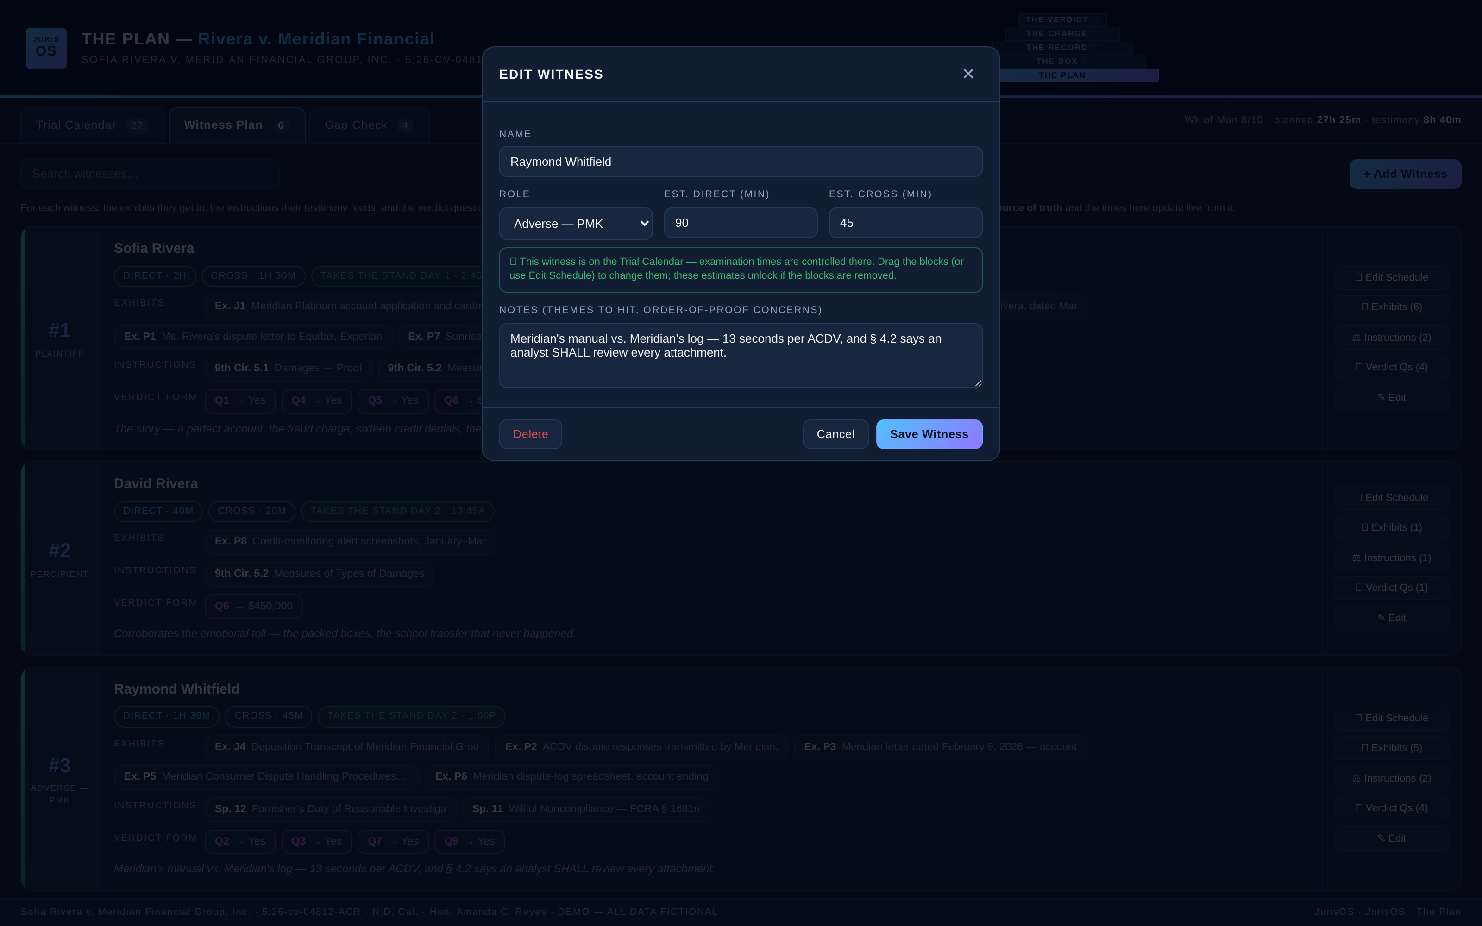Focus the Est. Direct minutes field
1482x926 pixels.
click(741, 223)
